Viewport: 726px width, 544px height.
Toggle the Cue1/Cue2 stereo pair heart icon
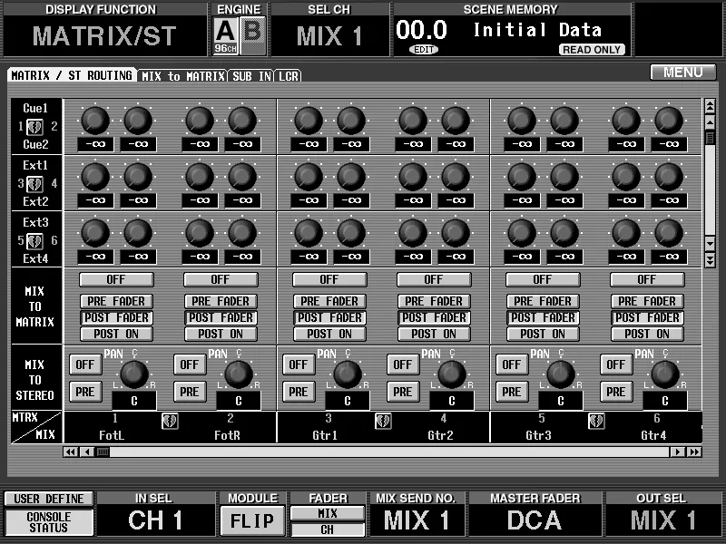tap(34, 126)
